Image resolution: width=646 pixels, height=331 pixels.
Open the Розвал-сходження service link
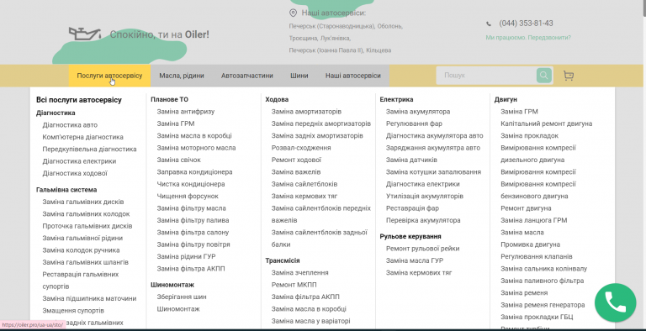click(x=301, y=148)
